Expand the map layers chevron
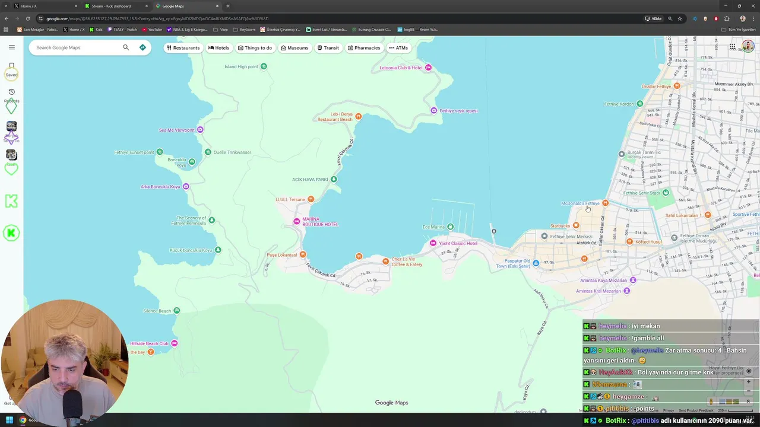Image resolution: width=760 pixels, height=427 pixels. coord(748,401)
